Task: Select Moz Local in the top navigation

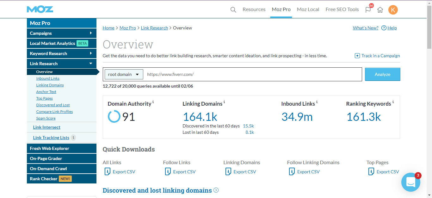Action: pyautogui.click(x=308, y=9)
